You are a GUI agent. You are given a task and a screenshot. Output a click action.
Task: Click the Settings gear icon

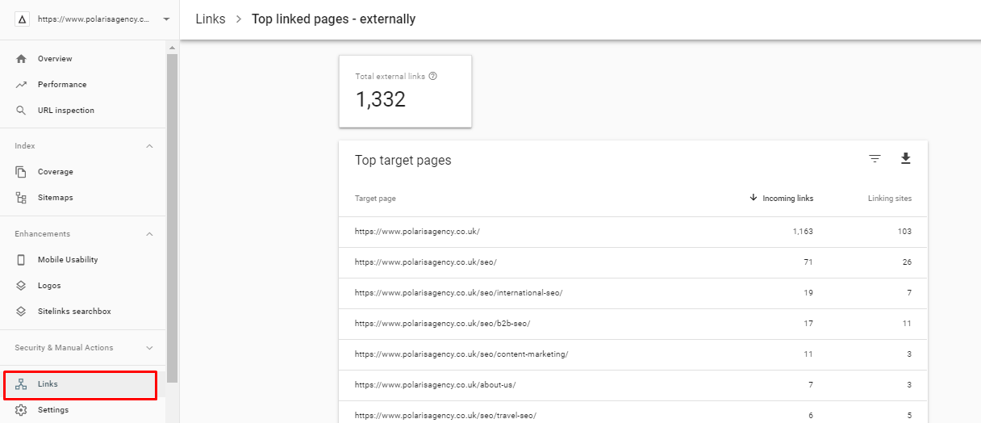[21, 410]
